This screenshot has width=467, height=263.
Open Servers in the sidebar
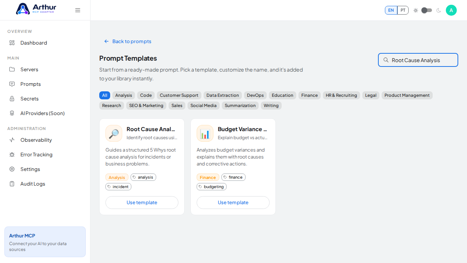[x=45, y=69]
